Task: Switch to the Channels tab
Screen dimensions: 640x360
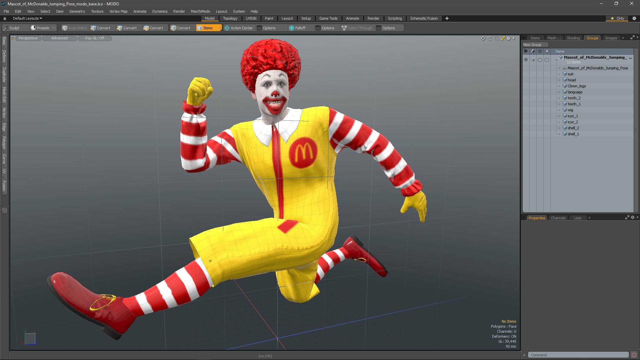Action: click(558, 218)
